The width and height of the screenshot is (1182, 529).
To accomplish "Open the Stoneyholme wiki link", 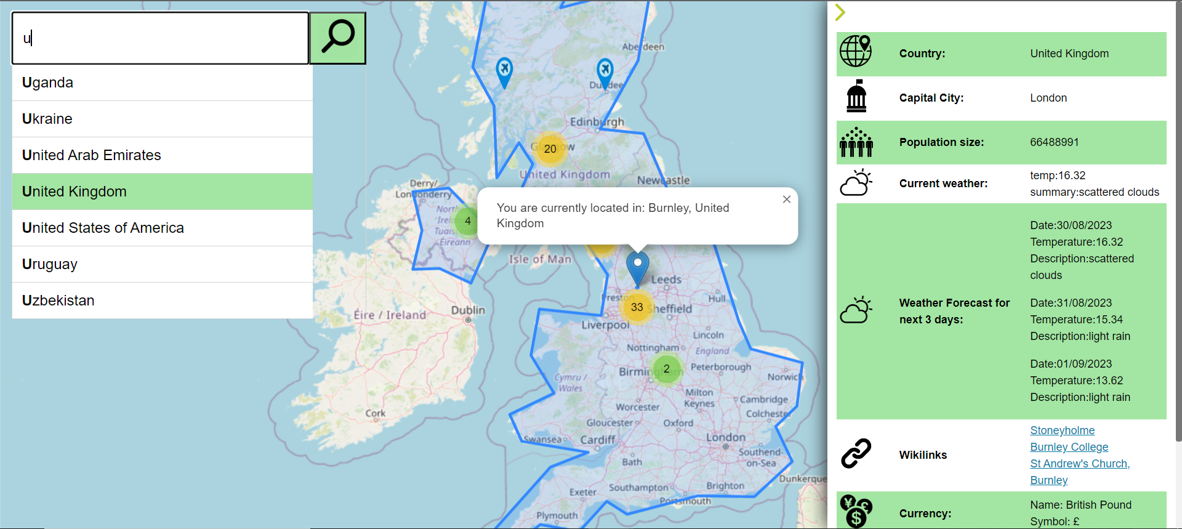I will click(1062, 430).
